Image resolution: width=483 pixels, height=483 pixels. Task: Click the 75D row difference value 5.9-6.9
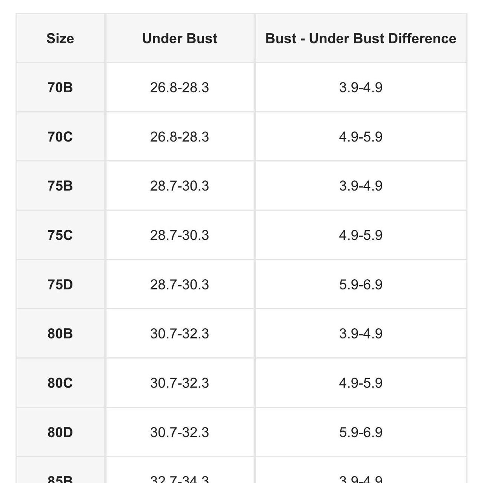tap(360, 285)
